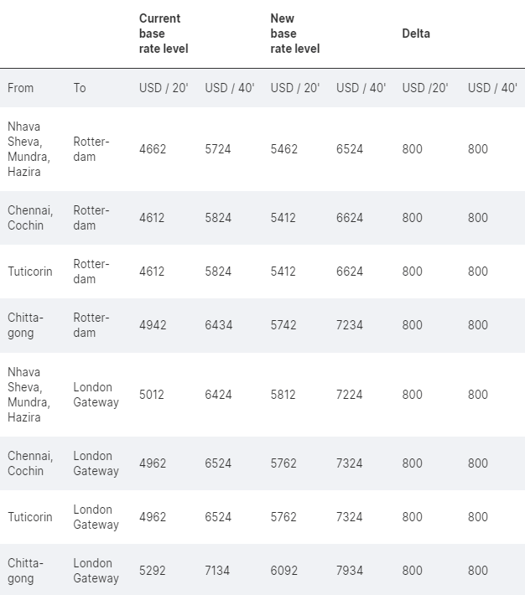Click the 6424 rate value

(218, 395)
